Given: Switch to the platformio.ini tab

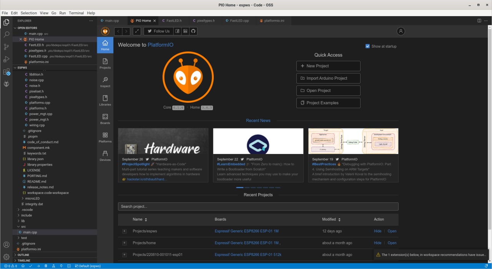Looking at the screenshot, I should click(x=274, y=21).
